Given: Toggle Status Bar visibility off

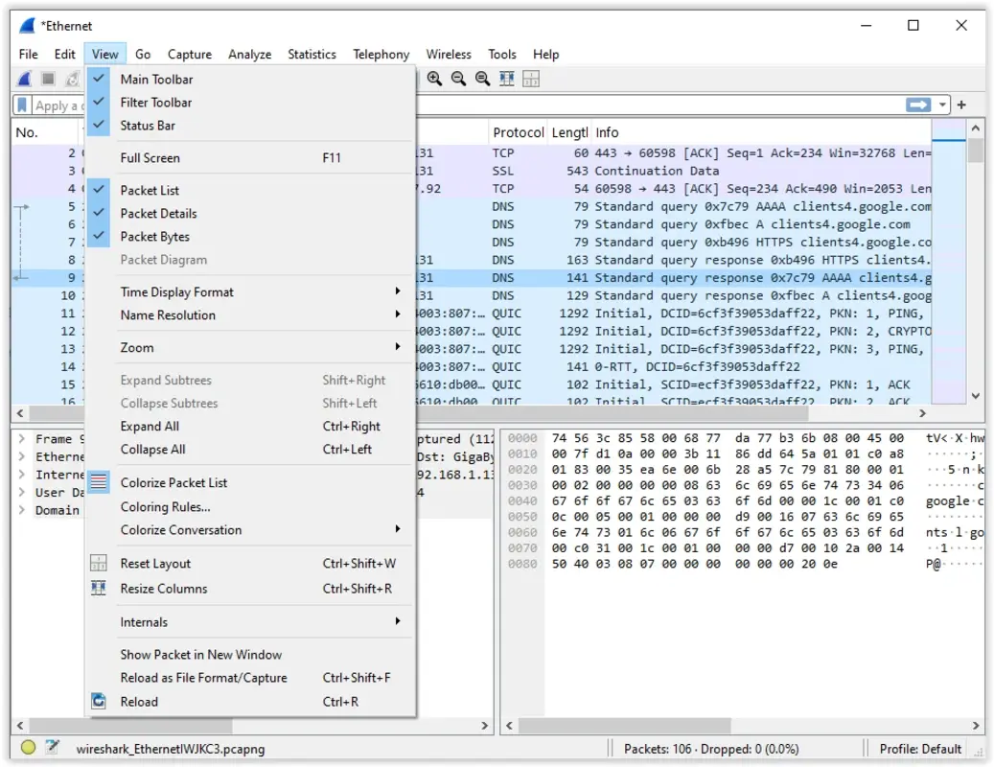Looking at the screenshot, I should tap(149, 125).
